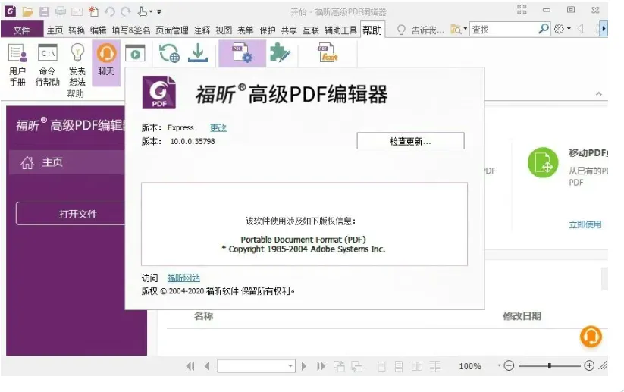
Task: Expand the hand tool dropdown arrow
Action: (150, 12)
